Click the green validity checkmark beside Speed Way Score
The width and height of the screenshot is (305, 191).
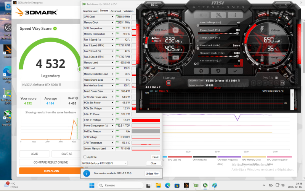(55, 29)
